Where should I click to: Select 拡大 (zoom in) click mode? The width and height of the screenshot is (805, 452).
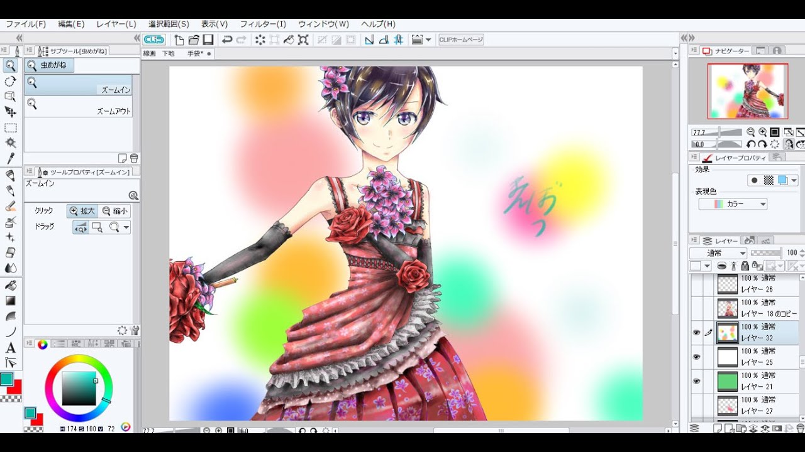point(82,212)
